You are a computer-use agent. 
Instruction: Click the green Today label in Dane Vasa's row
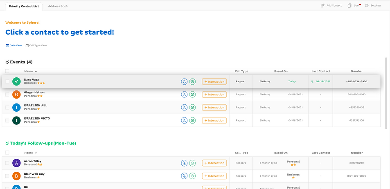[292, 81]
